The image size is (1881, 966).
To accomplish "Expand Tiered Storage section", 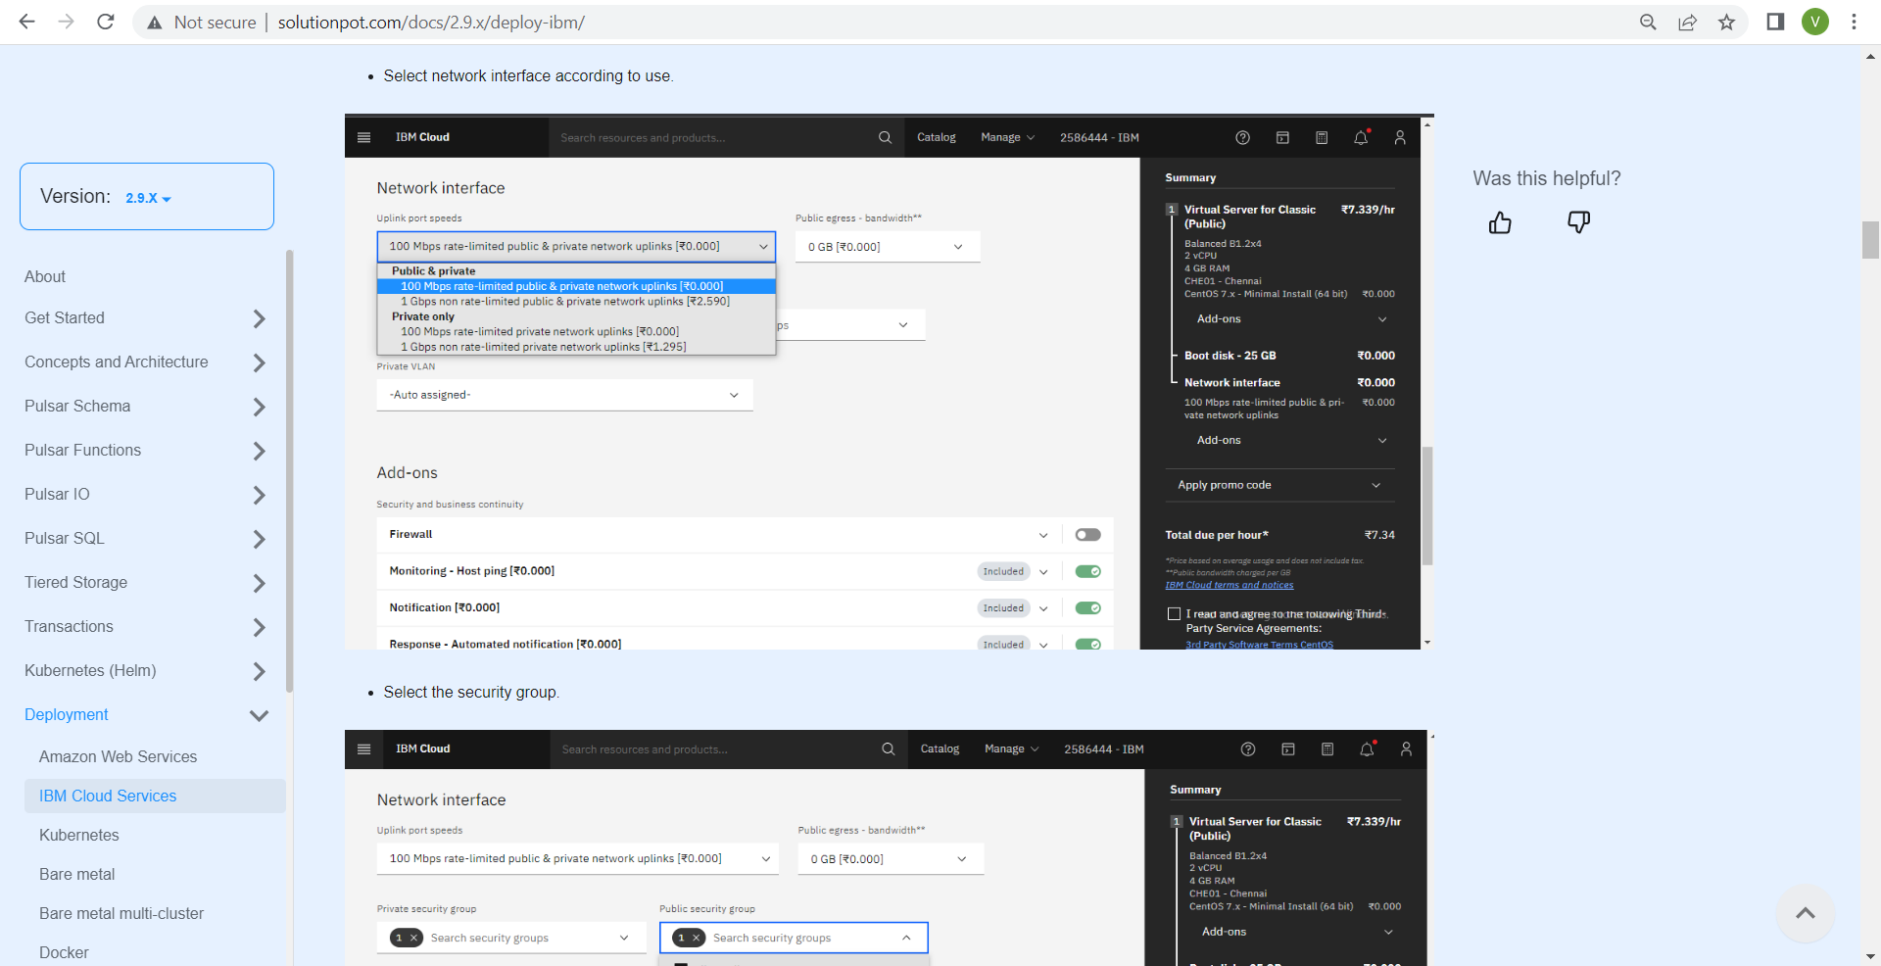I will [259, 583].
